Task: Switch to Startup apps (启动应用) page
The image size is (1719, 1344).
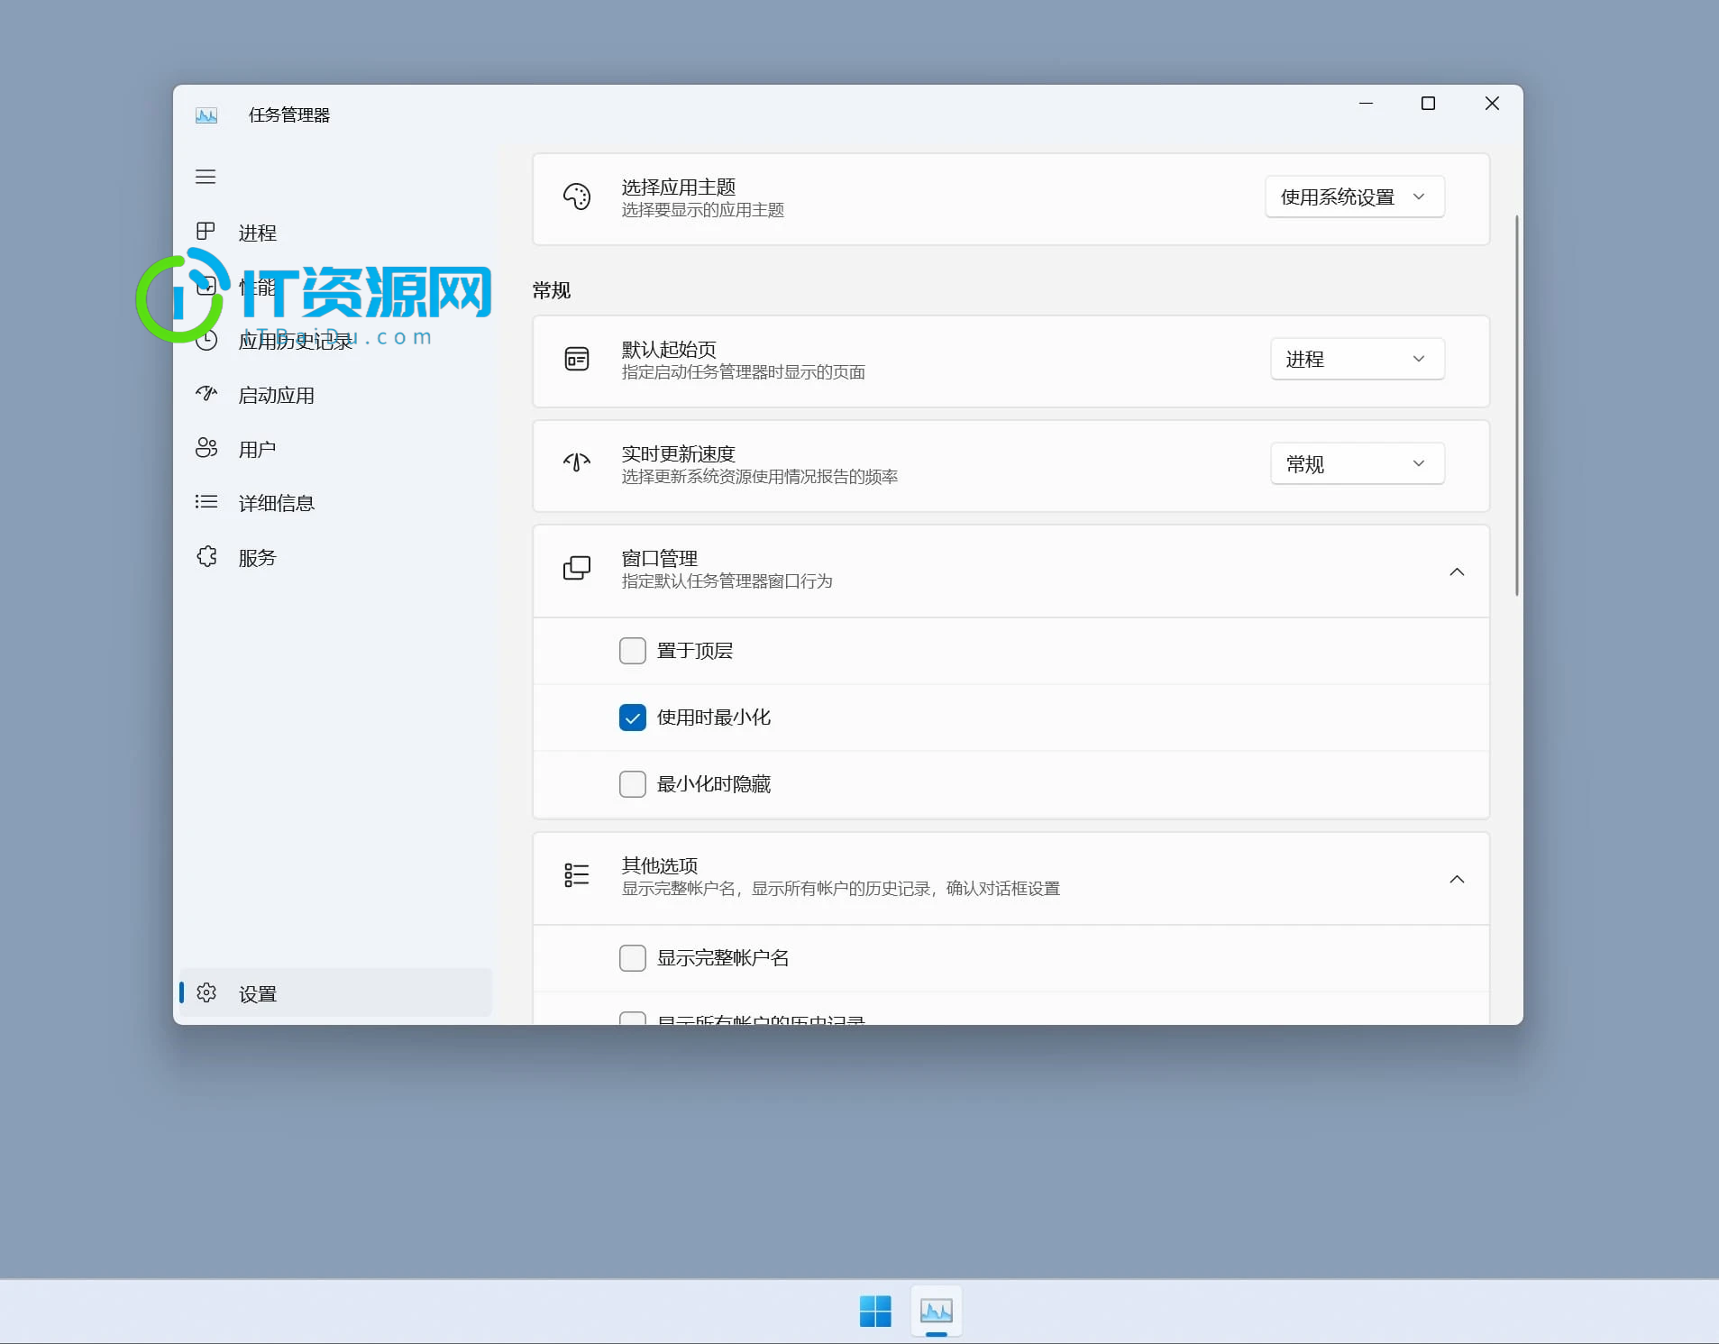Action: [x=335, y=395]
